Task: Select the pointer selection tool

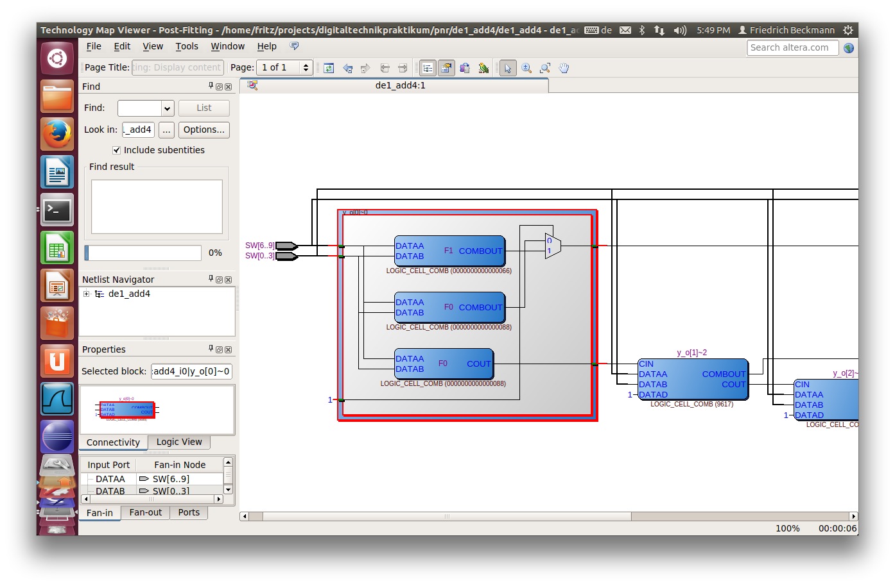Action: pos(508,68)
